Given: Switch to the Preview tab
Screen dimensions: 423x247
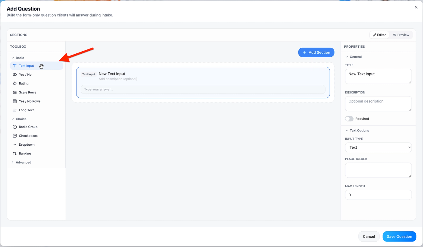Looking at the screenshot, I should (401, 35).
